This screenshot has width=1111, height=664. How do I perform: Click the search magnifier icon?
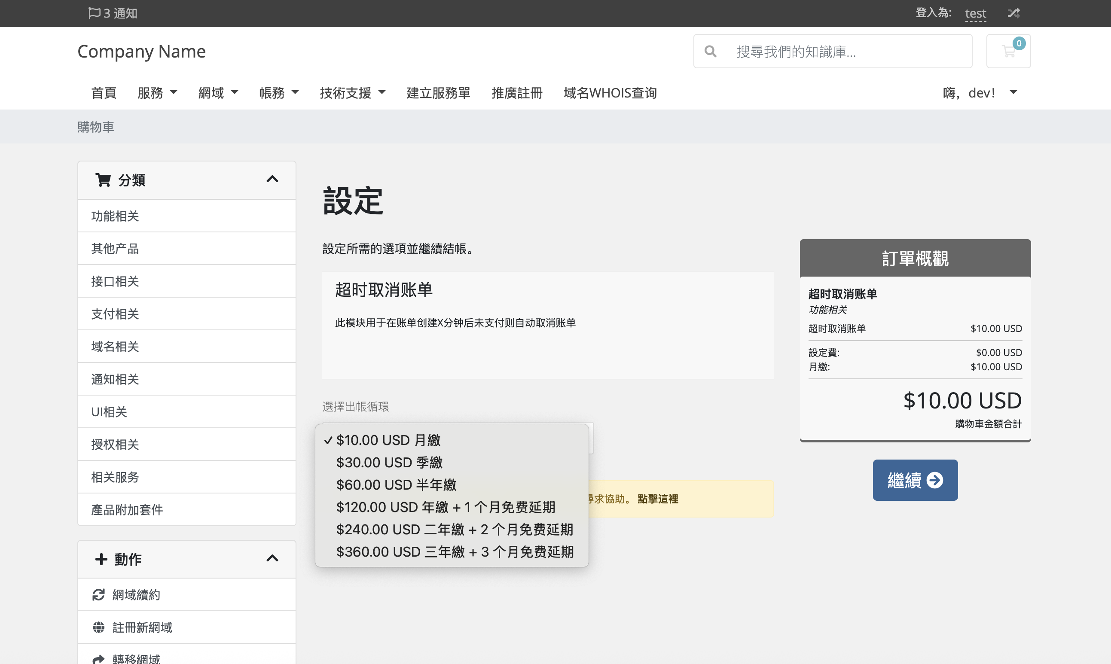coord(710,52)
